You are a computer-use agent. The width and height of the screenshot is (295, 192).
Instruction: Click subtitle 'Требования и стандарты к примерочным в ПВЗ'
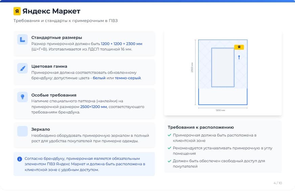point(66,21)
